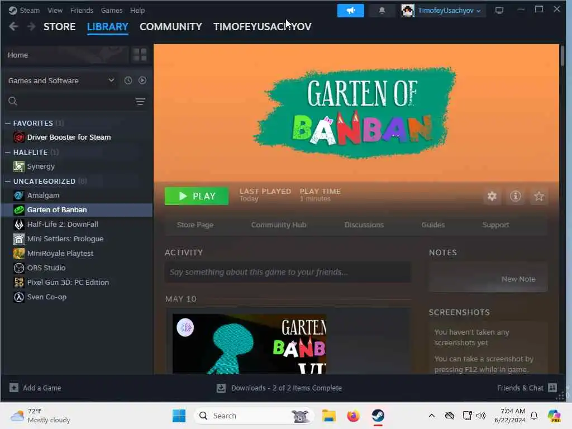Open the Community Hub link
Screen dimensions: 572x429
pos(279,225)
